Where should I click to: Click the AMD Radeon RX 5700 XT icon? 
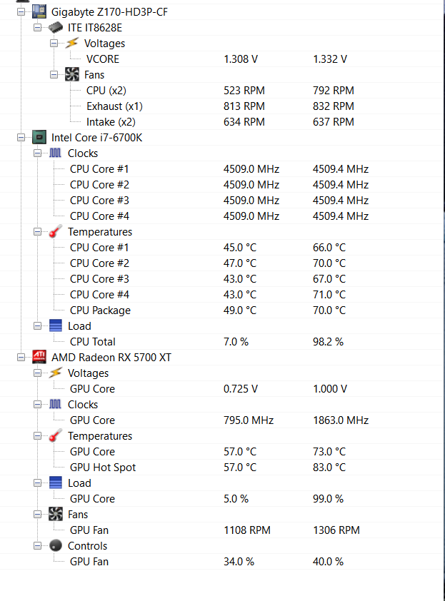(39, 357)
